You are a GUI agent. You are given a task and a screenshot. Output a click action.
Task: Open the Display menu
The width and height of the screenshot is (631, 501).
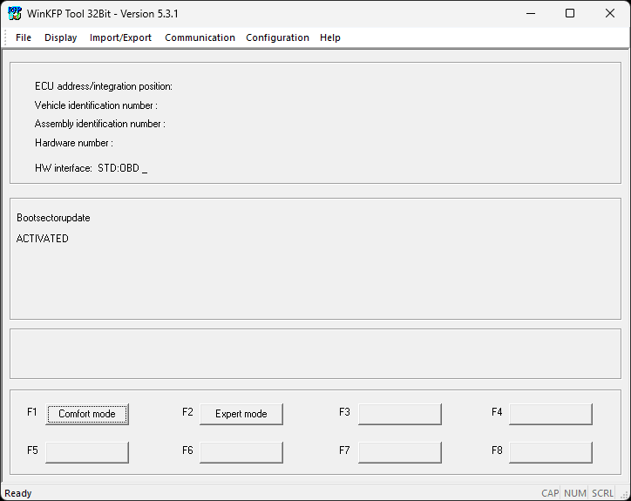click(x=60, y=37)
